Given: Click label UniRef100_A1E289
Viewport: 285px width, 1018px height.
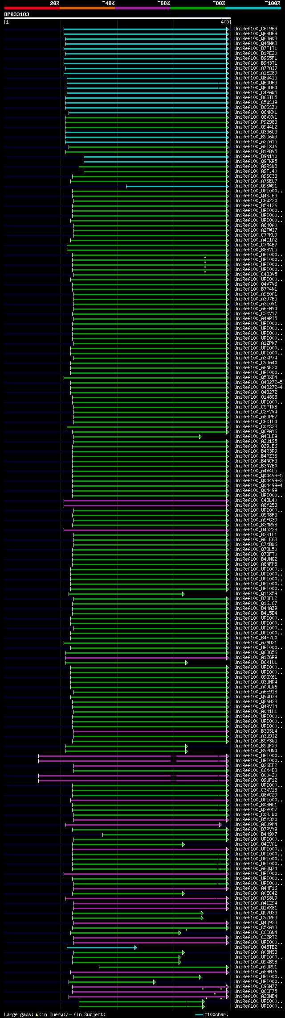Looking at the screenshot, I should 256,73.
